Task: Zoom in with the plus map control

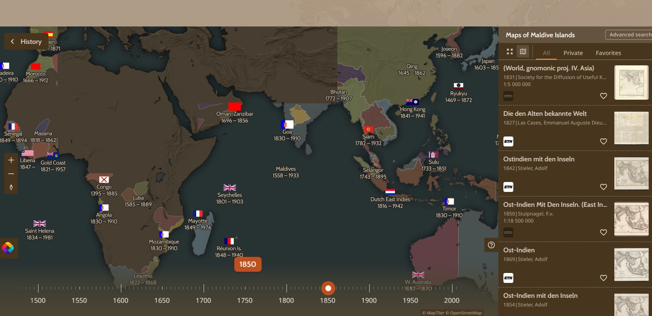Action: [11, 160]
